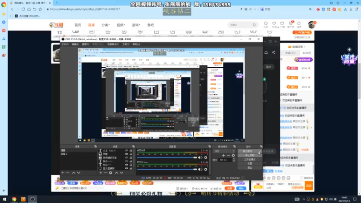Image resolution: width=361 pixels, height=203 pixels.
Task: Add a scene transition with plus
Action: pos(223,155)
